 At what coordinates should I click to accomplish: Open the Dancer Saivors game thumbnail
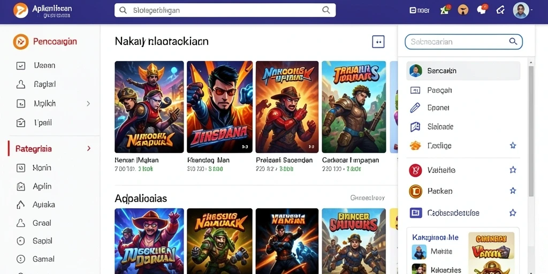[x=354, y=241]
